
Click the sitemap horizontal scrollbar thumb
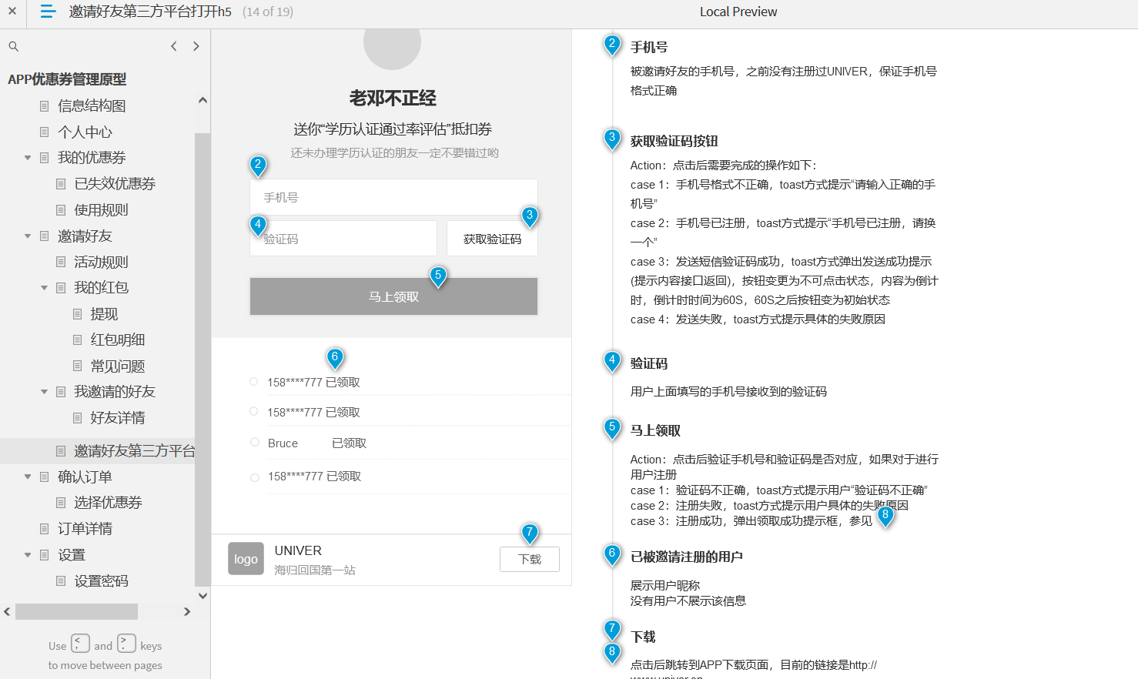(x=76, y=611)
